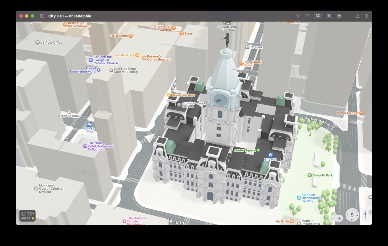Click the compass showing S

coord(352,215)
